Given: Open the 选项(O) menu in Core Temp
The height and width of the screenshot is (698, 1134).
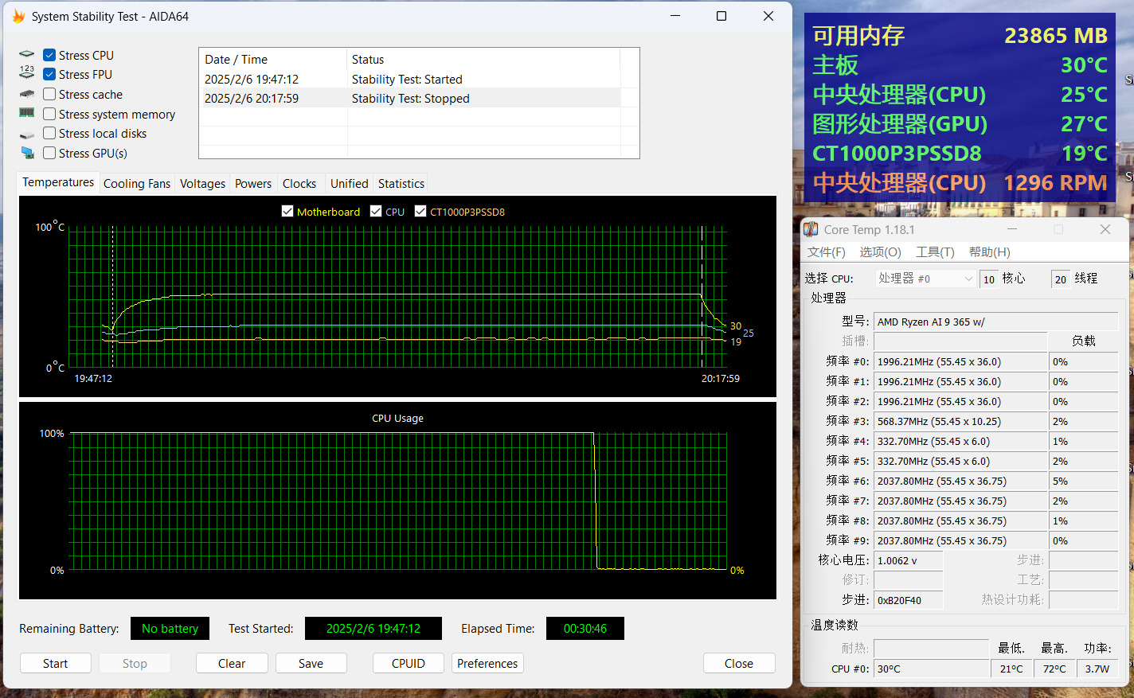Looking at the screenshot, I should tap(880, 252).
